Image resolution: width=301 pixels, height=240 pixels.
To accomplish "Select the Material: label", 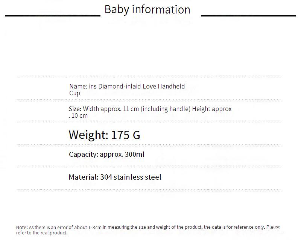I will (84, 177).
